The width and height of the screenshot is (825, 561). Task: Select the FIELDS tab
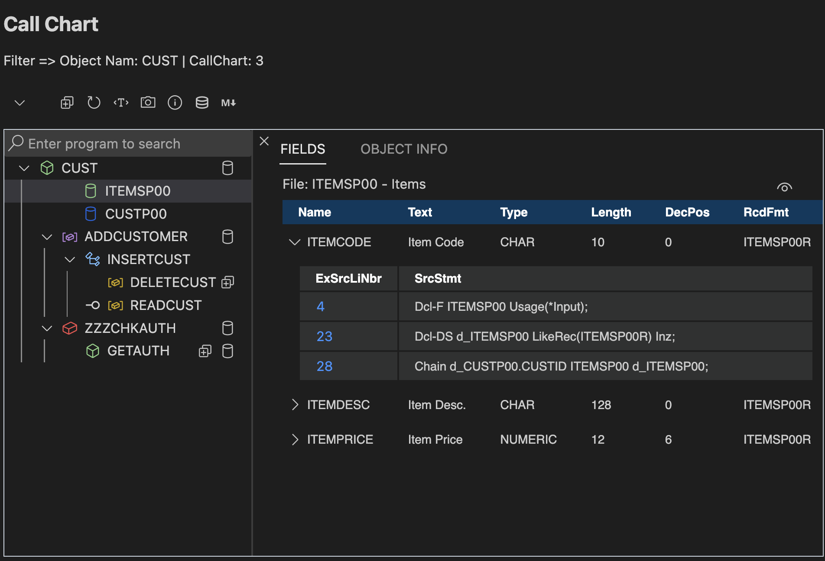click(x=302, y=149)
